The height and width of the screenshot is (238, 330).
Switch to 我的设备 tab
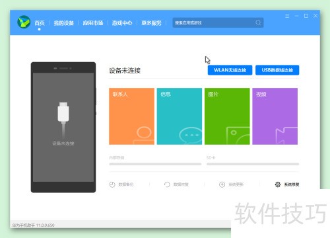point(64,23)
